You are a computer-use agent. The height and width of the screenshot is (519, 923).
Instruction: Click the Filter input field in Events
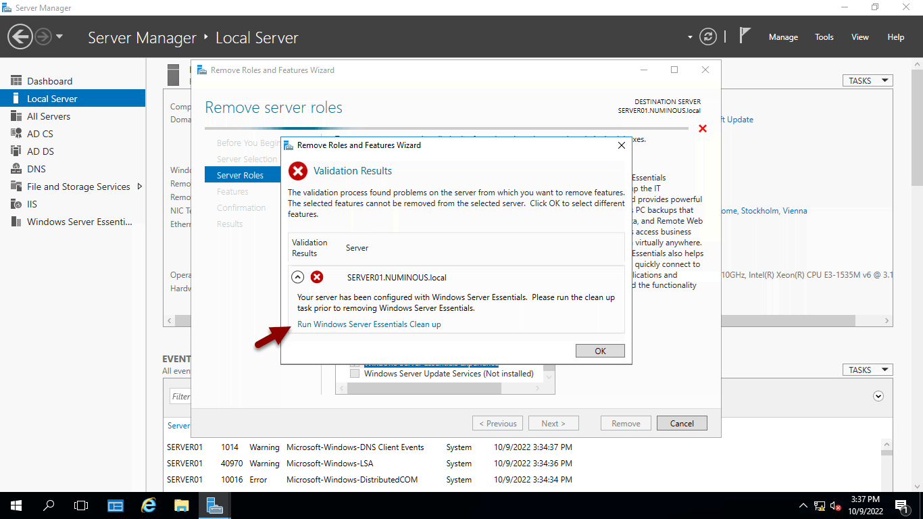[180, 397]
